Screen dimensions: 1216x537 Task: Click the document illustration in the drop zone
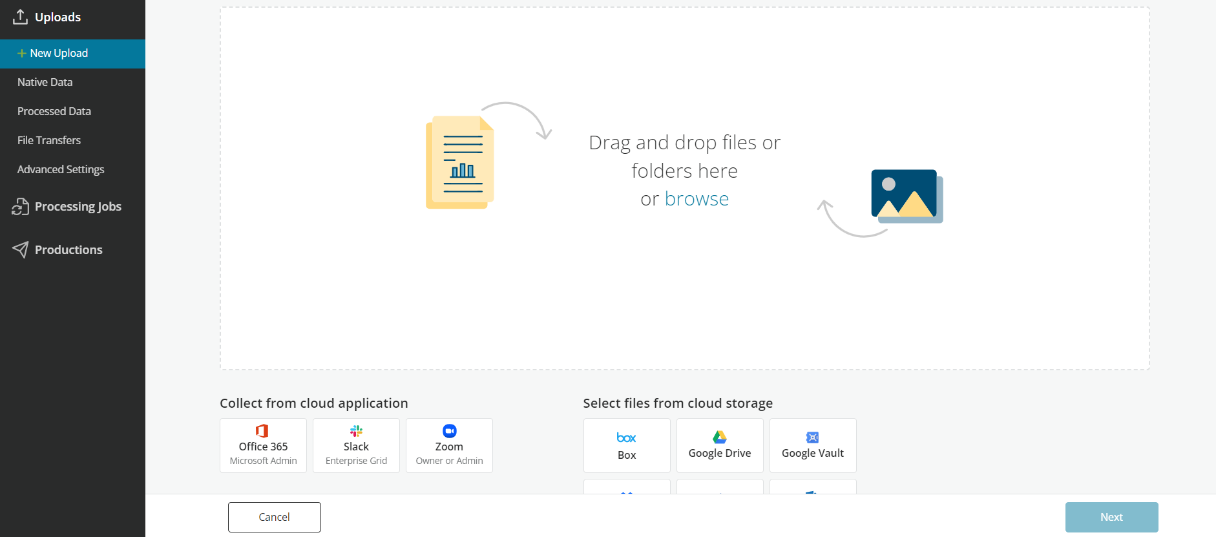pos(460,162)
